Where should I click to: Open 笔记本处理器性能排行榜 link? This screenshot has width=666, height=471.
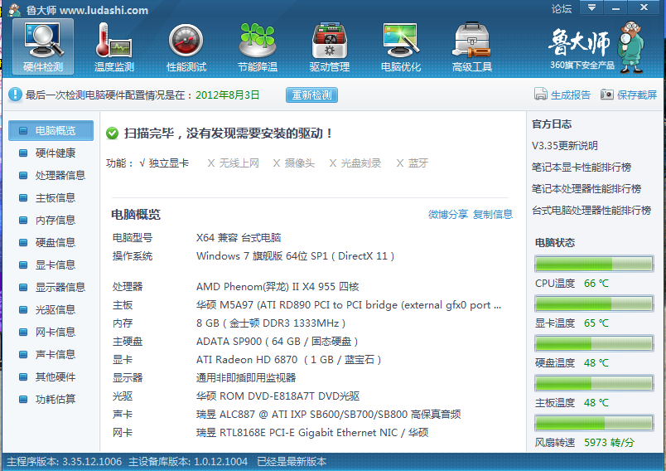pyautogui.click(x=586, y=189)
